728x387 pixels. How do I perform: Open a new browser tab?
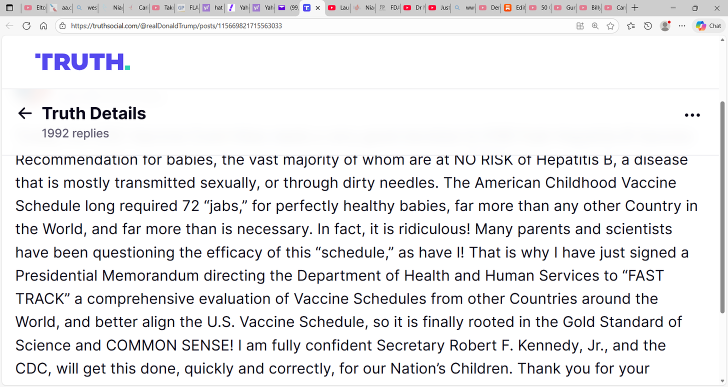pyautogui.click(x=635, y=8)
